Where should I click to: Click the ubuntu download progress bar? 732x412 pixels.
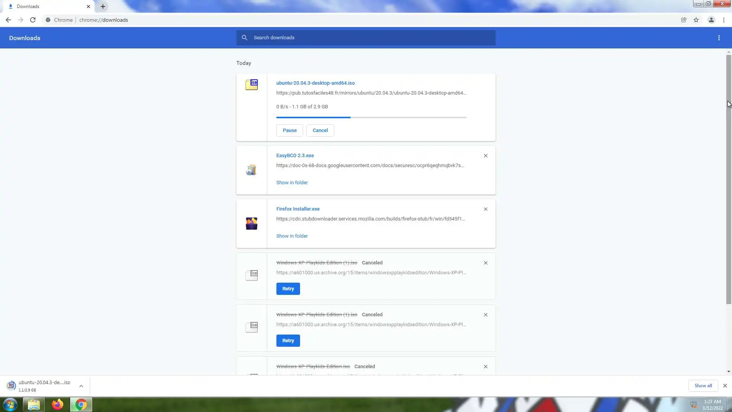coord(371,117)
